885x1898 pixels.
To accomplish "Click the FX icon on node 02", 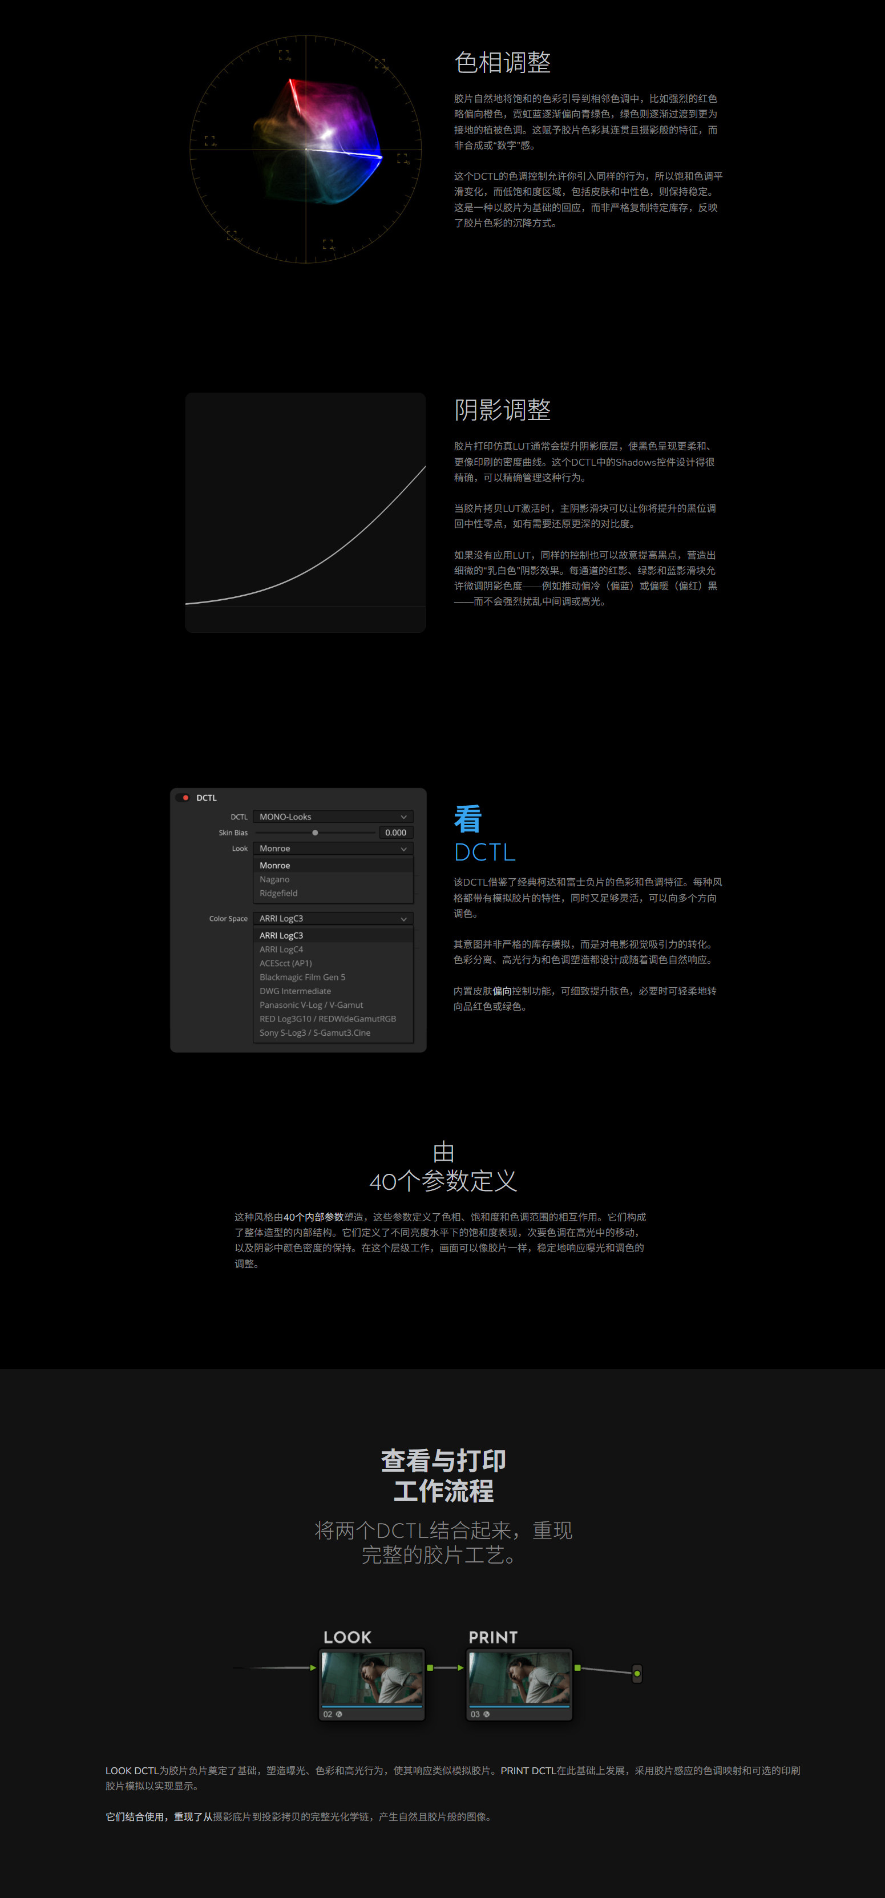I will [x=339, y=1714].
